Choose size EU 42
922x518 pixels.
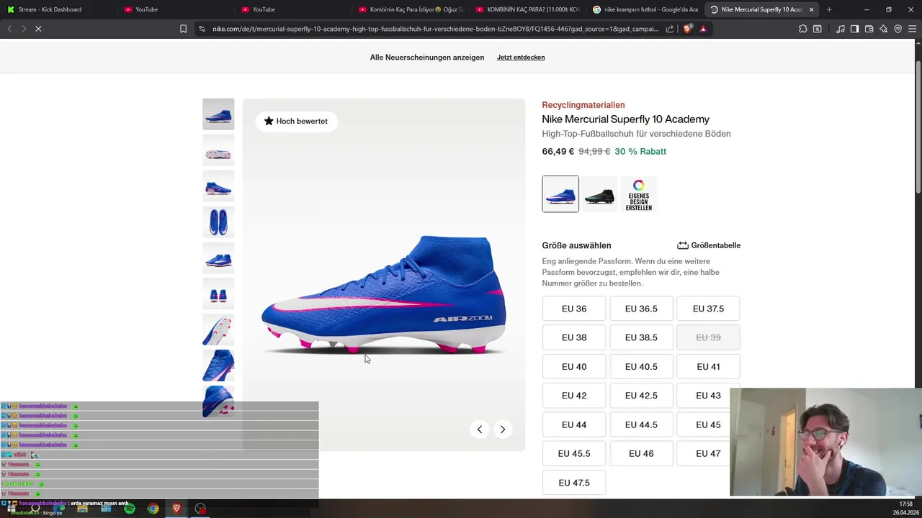pos(574,396)
